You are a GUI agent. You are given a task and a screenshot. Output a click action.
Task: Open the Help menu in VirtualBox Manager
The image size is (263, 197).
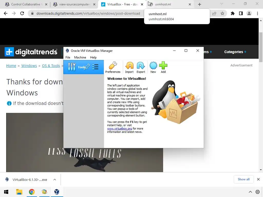tap(93, 57)
